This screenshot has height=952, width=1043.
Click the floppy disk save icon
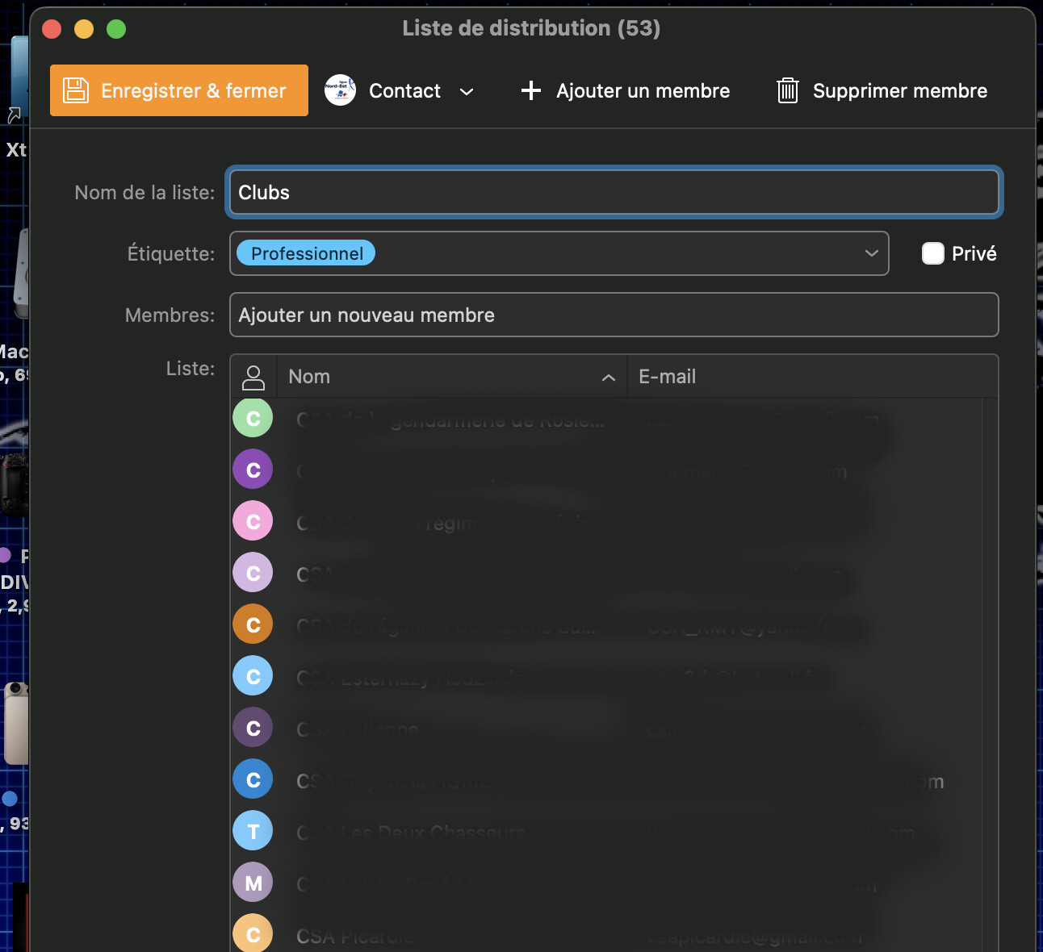click(x=76, y=90)
